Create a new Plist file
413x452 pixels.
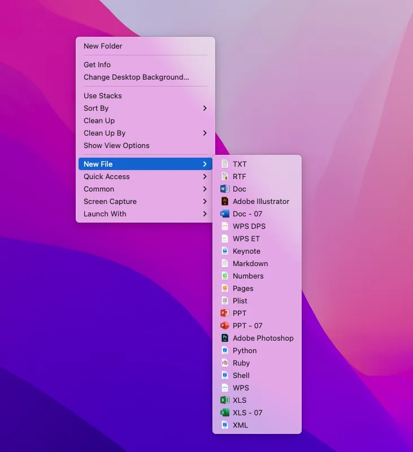(x=257, y=301)
